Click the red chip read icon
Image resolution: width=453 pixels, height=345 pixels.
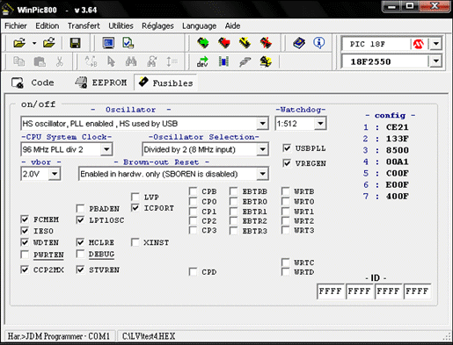(x=224, y=43)
